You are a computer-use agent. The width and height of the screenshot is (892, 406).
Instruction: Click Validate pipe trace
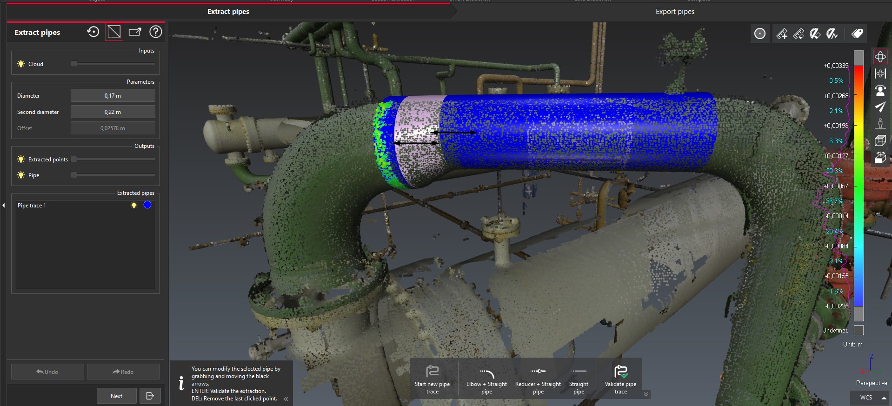click(620, 379)
